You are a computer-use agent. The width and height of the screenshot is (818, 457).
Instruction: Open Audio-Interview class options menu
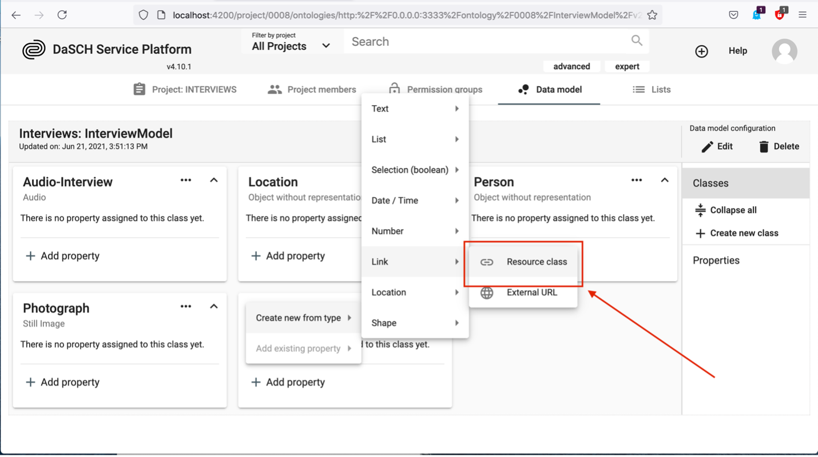pos(186,180)
